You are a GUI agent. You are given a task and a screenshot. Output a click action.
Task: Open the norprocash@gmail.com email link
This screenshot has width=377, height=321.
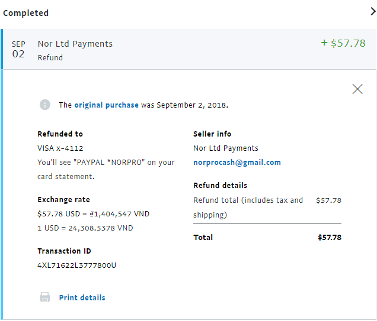coord(237,163)
